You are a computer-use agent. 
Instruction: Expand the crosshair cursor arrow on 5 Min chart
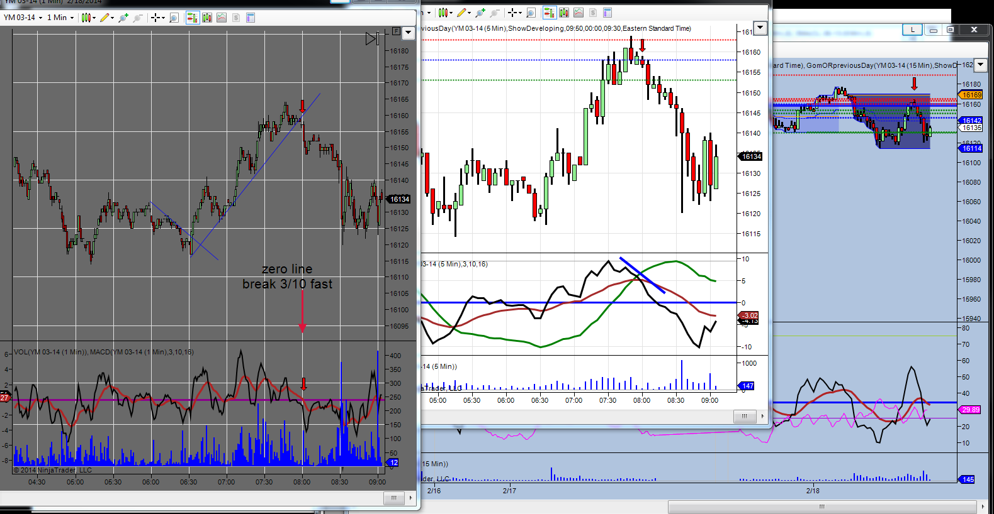[521, 13]
